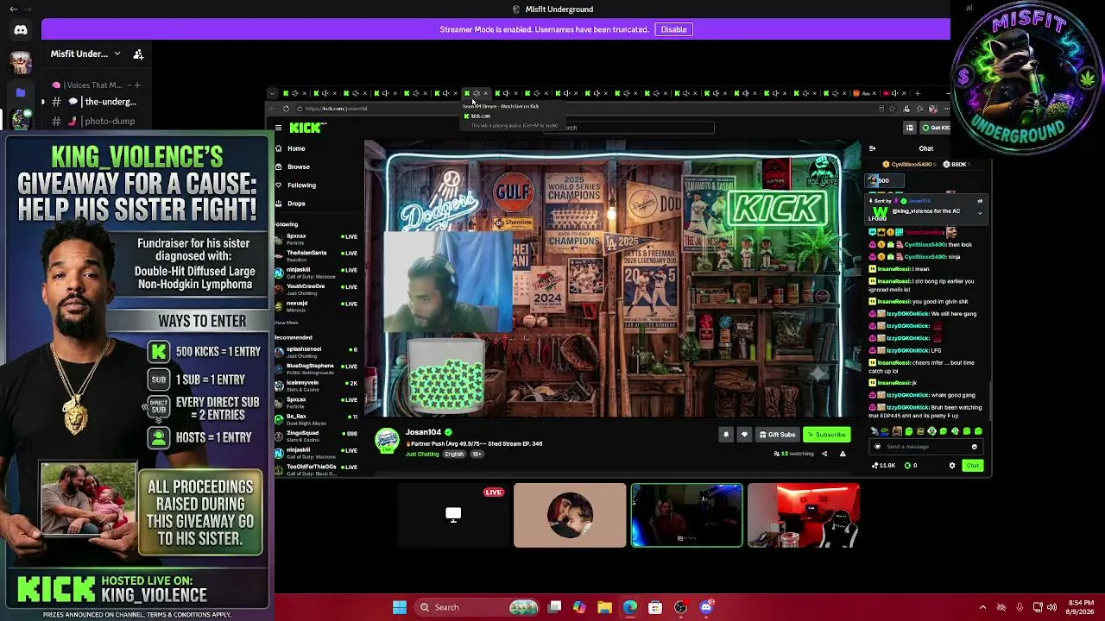
Task: Click the Get Kick app button
Action: pyautogui.click(x=936, y=128)
